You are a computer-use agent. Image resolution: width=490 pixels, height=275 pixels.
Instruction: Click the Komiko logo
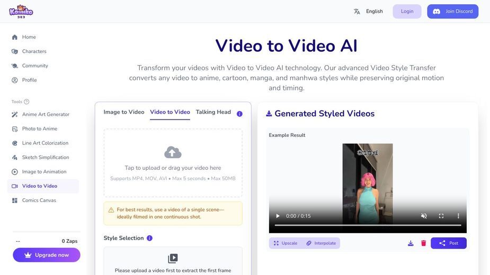(21, 12)
